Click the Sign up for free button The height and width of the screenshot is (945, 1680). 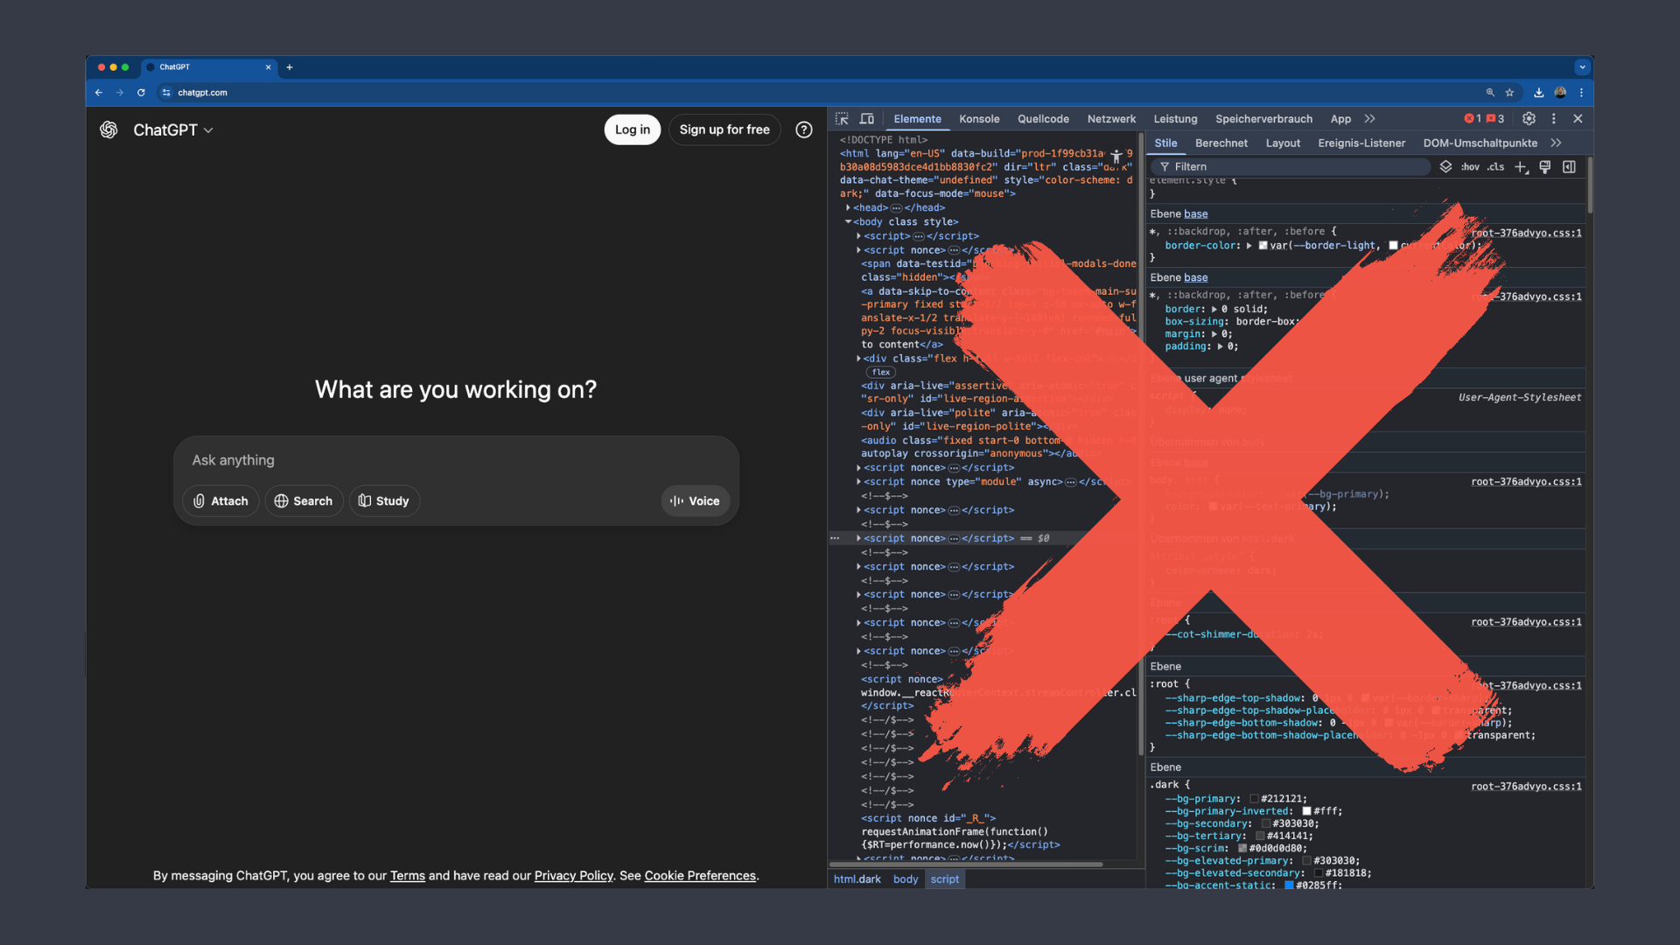coord(724,129)
